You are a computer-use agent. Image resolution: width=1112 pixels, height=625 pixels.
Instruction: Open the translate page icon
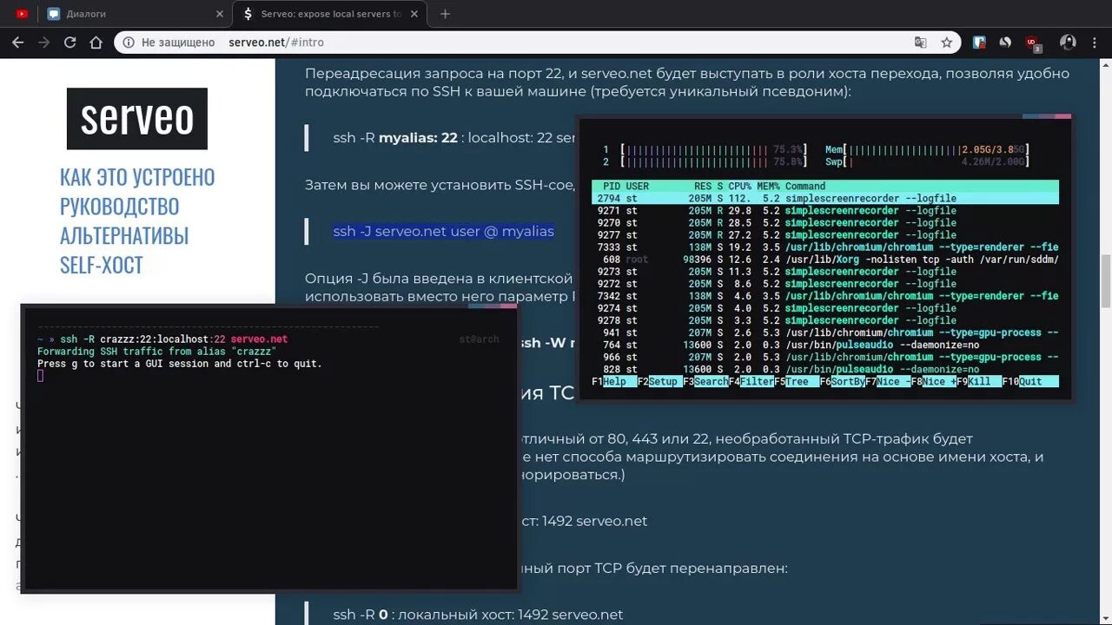921,42
